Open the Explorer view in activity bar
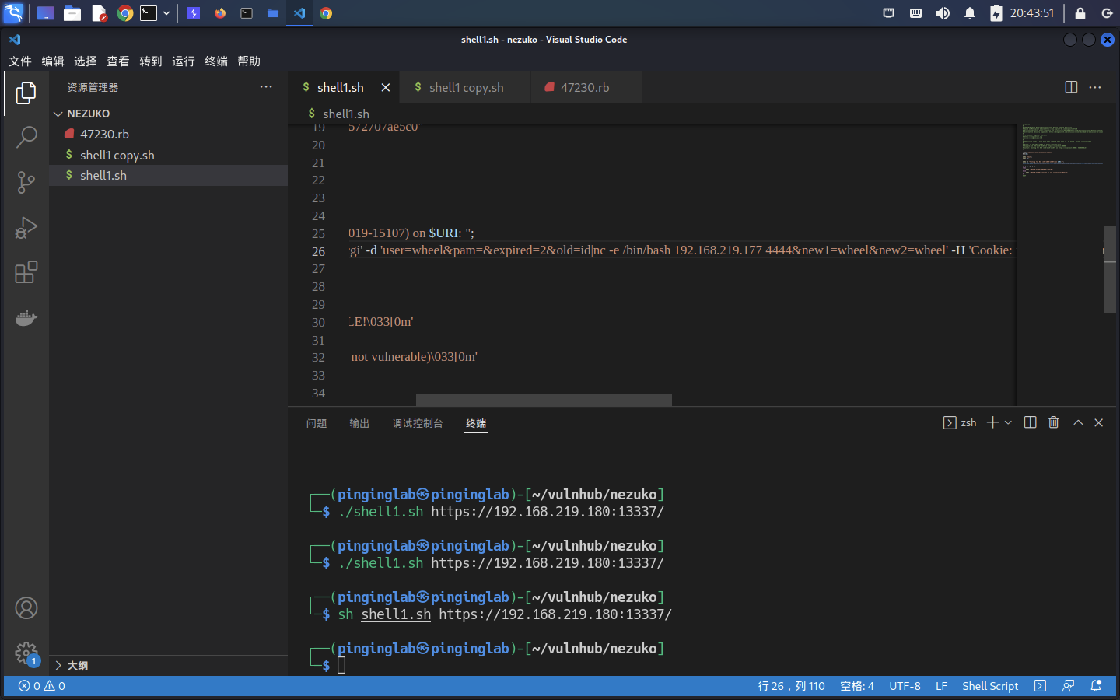The width and height of the screenshot is (1120, 700). [x=26, y=93]
